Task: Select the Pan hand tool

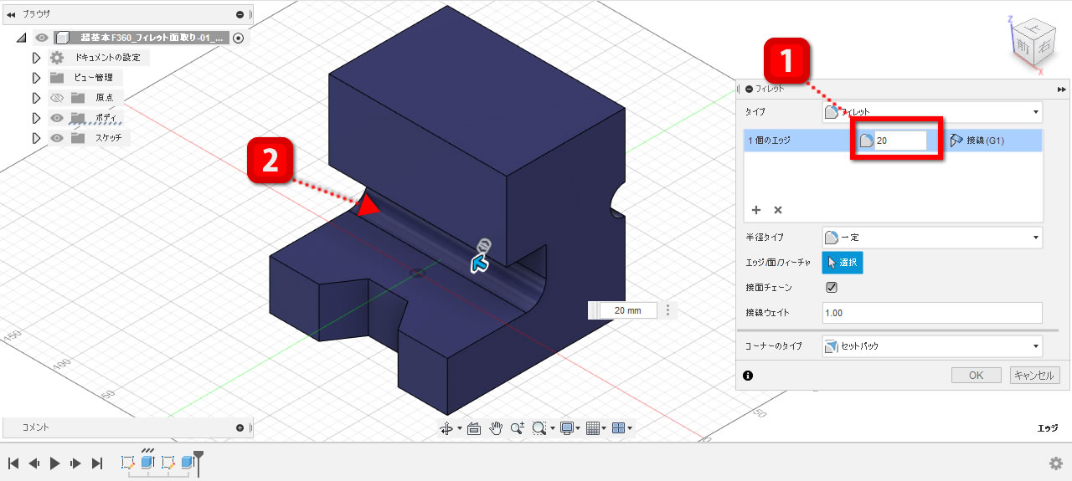Action: coord(496,427)
